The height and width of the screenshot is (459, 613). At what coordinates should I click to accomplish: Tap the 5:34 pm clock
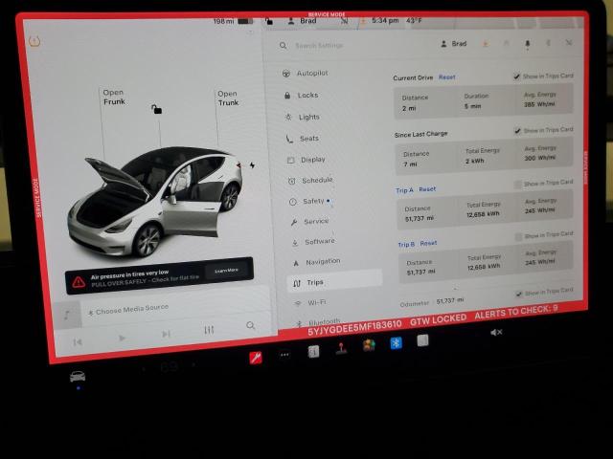385,20
